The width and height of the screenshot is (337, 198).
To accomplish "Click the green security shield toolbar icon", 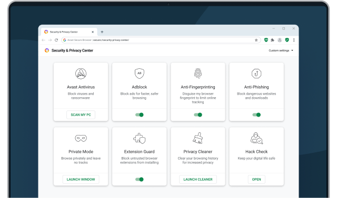I will pos(287,40).
